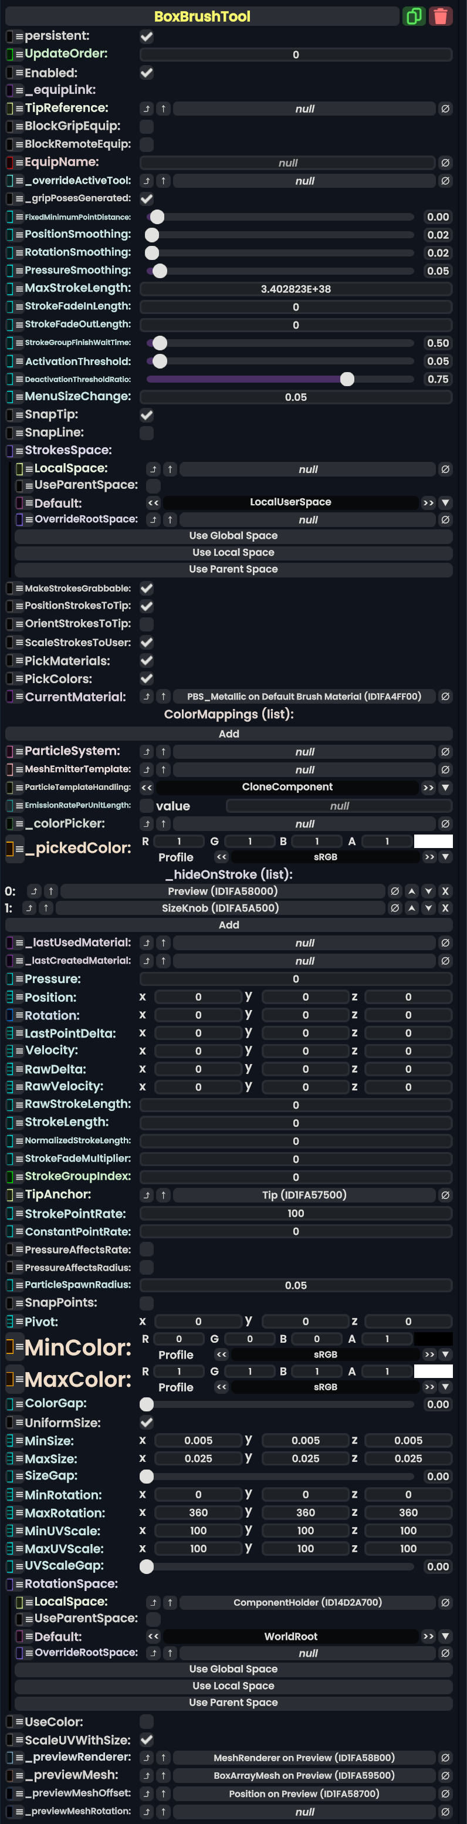
Task: Move the Preview list entry down
Action: 428,891
